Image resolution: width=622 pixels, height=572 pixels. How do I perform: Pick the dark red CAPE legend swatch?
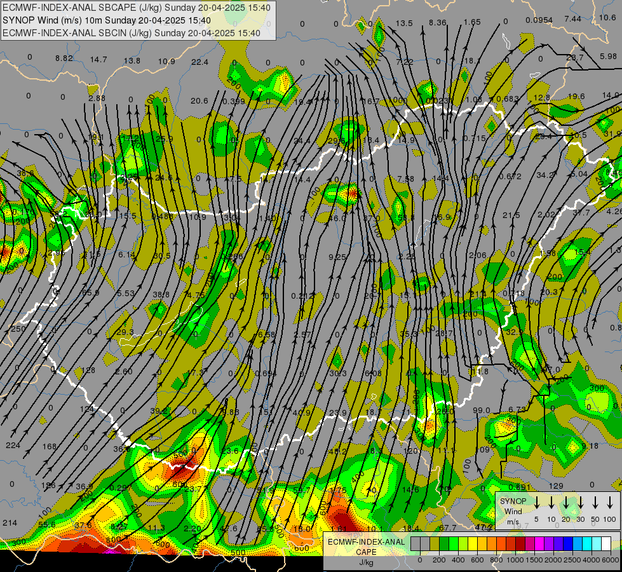tap(520, 543)
